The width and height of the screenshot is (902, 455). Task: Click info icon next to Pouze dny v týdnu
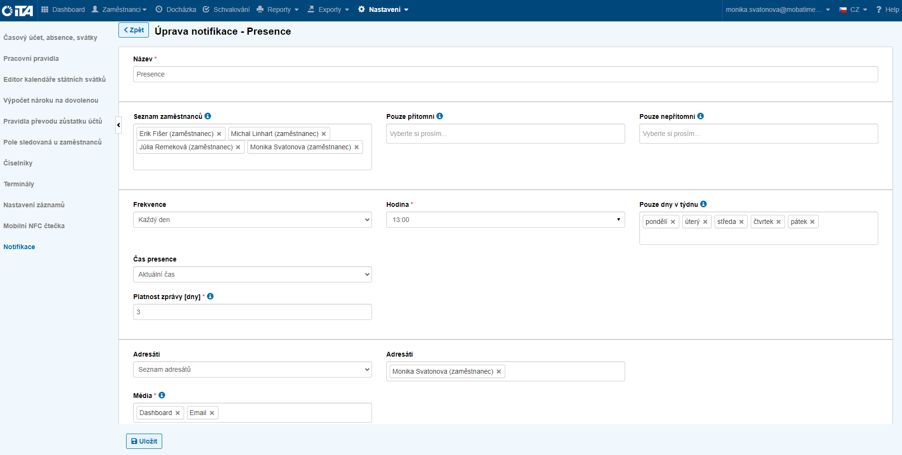pos(703,204)
